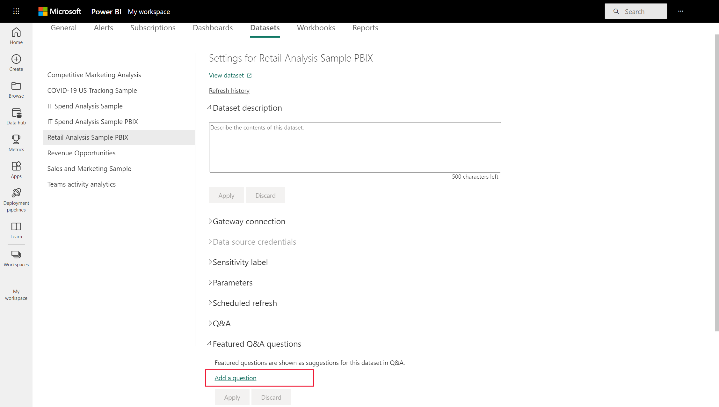Click the Discard button for description
Screen dimensions: 719x407
pos(265,195)
